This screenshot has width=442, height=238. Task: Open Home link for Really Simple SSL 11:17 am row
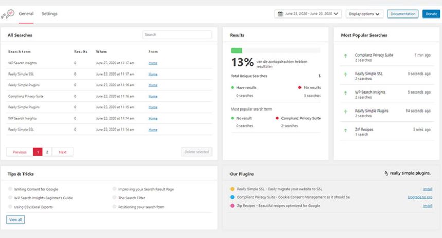[153, 74]
